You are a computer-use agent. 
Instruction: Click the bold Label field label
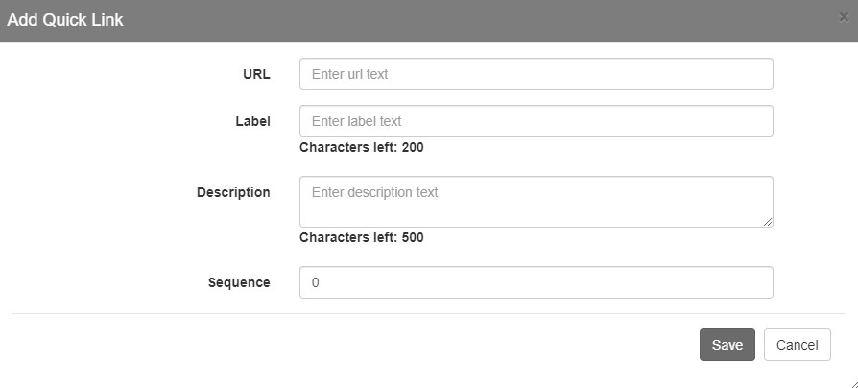[x=252, y=121]
